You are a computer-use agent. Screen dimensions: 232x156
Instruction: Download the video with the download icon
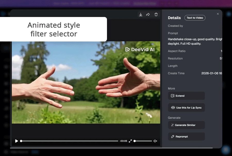(140, 14)
